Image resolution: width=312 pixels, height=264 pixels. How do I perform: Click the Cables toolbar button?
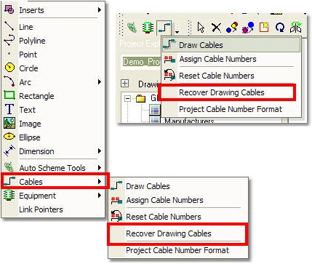[164, 28]
